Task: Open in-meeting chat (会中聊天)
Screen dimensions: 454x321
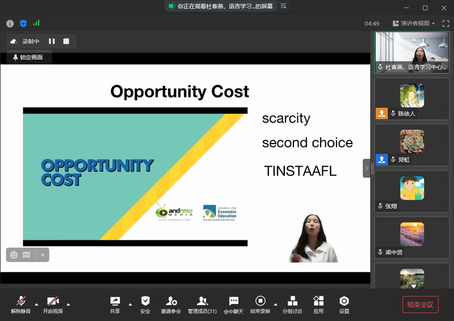Action: point(233,305)
